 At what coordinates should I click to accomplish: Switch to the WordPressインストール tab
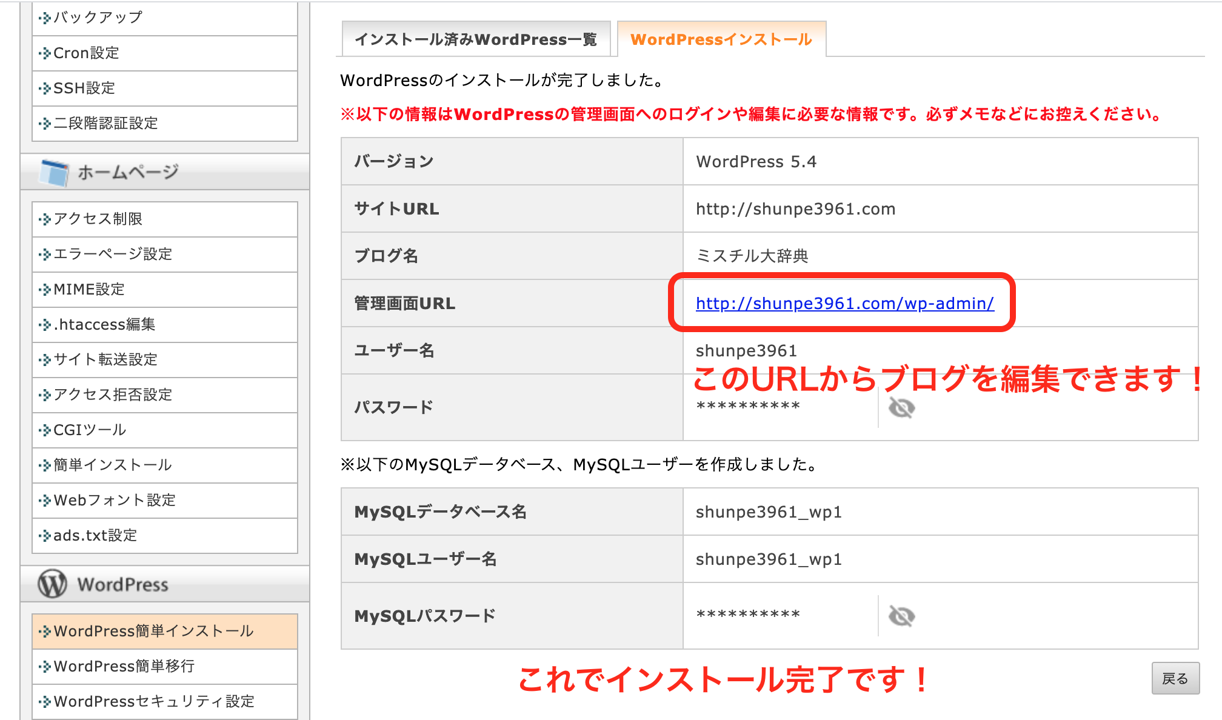pos(721,39)
